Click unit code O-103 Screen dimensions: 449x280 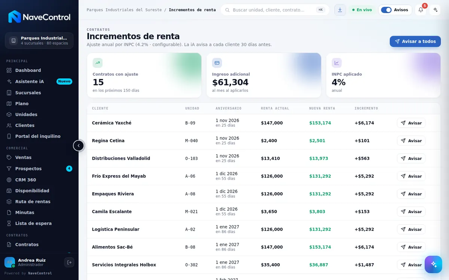[x=192, y=158]
